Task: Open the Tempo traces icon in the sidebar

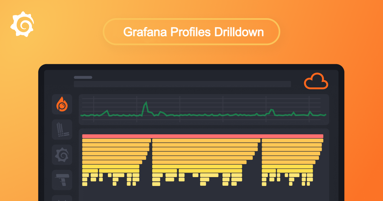Action: (62, 180)
